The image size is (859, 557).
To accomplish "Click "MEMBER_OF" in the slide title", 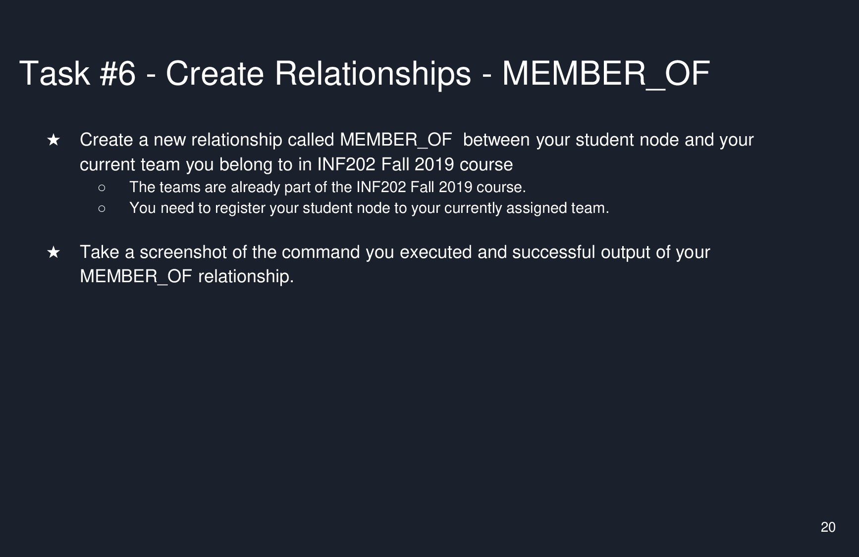I will coord(606,73).
